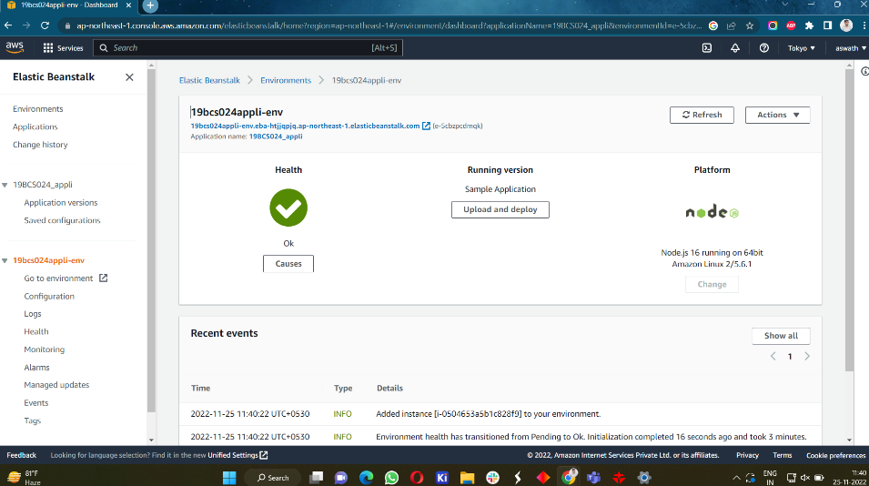Toggle the Chrome side panel icon

[x=827, y=25]
